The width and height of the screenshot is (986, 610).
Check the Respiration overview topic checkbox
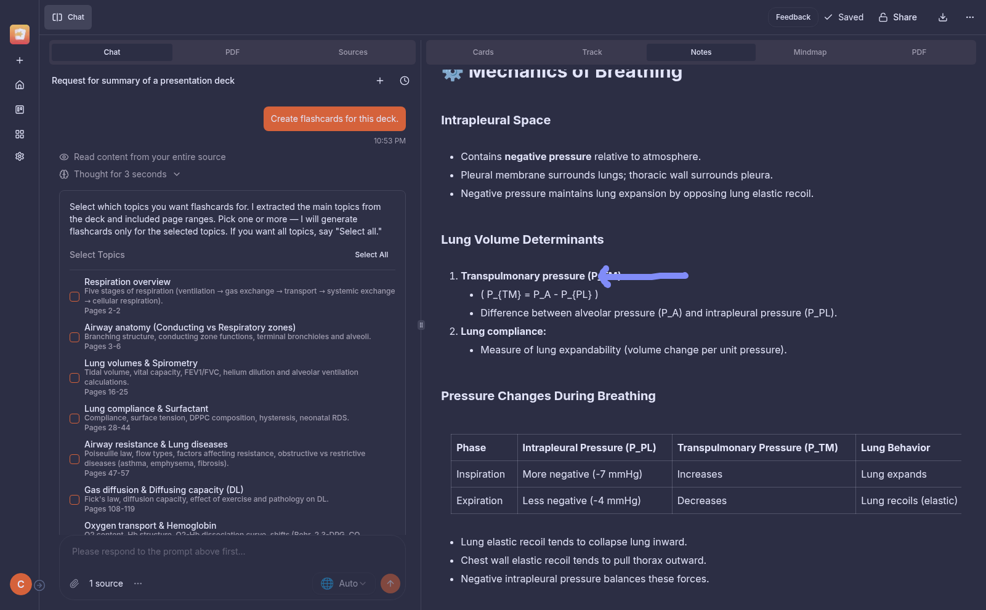pos(75,297)
